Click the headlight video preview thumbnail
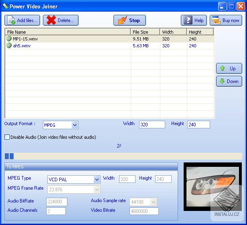Image resolution: width=247 pixels, height=225 pixels. (213, 187)
